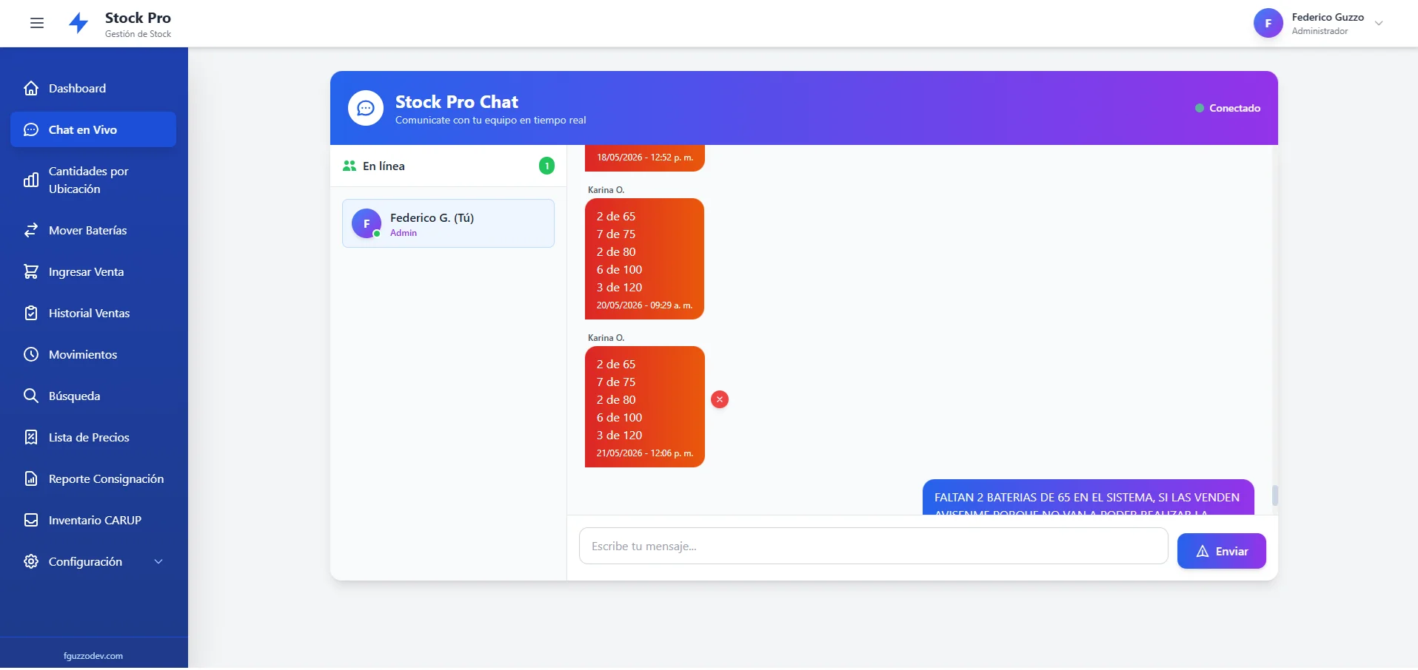1418x670 pixels.
Task: Click the Conectado status text
Action: click(1234, 108)
